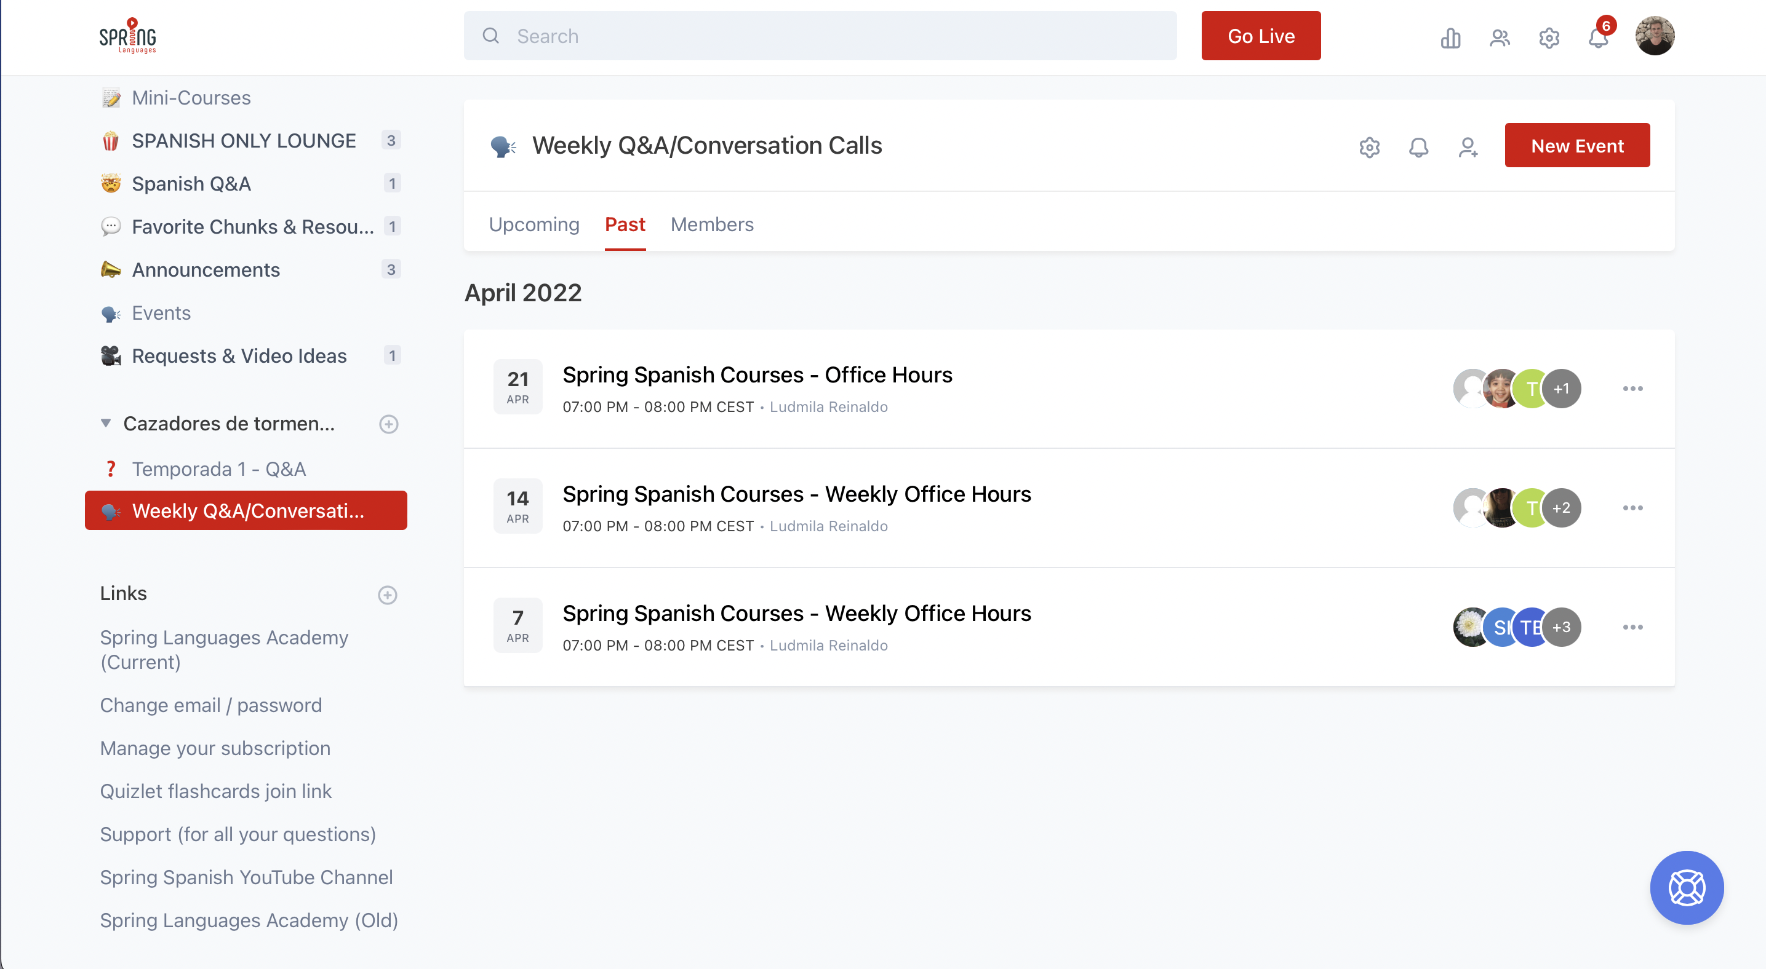Click +1 attendees badge on 21 APR event
This screenshot has width=1766, height=969.
(1562, 389)
